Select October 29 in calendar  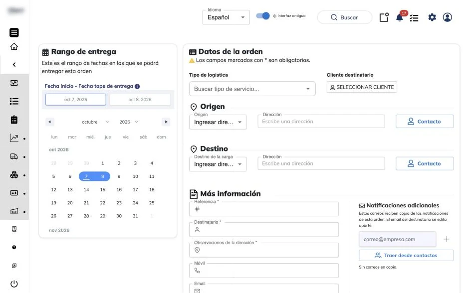tap(103, 216)
